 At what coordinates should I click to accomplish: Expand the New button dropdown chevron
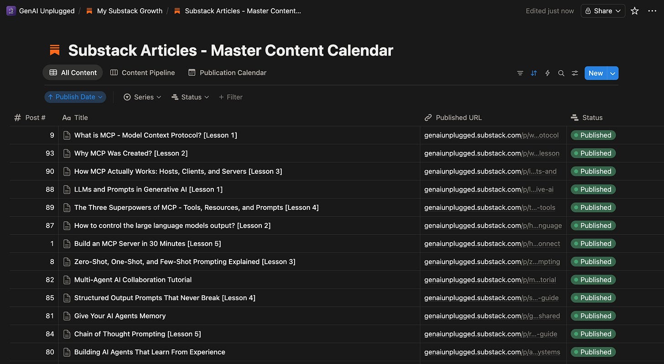pos(612,73)
